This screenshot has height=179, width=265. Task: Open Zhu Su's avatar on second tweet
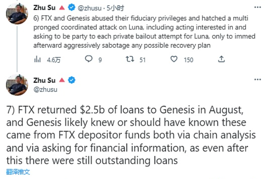pos(17,84)
